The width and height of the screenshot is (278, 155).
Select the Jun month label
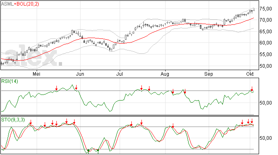click(x=80, y=74)
